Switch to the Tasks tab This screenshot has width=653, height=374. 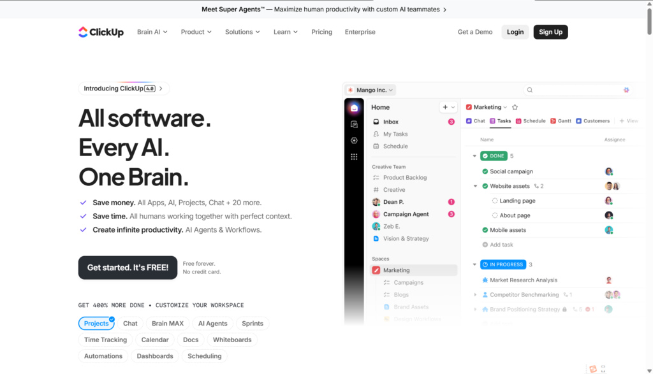[500, 121]
